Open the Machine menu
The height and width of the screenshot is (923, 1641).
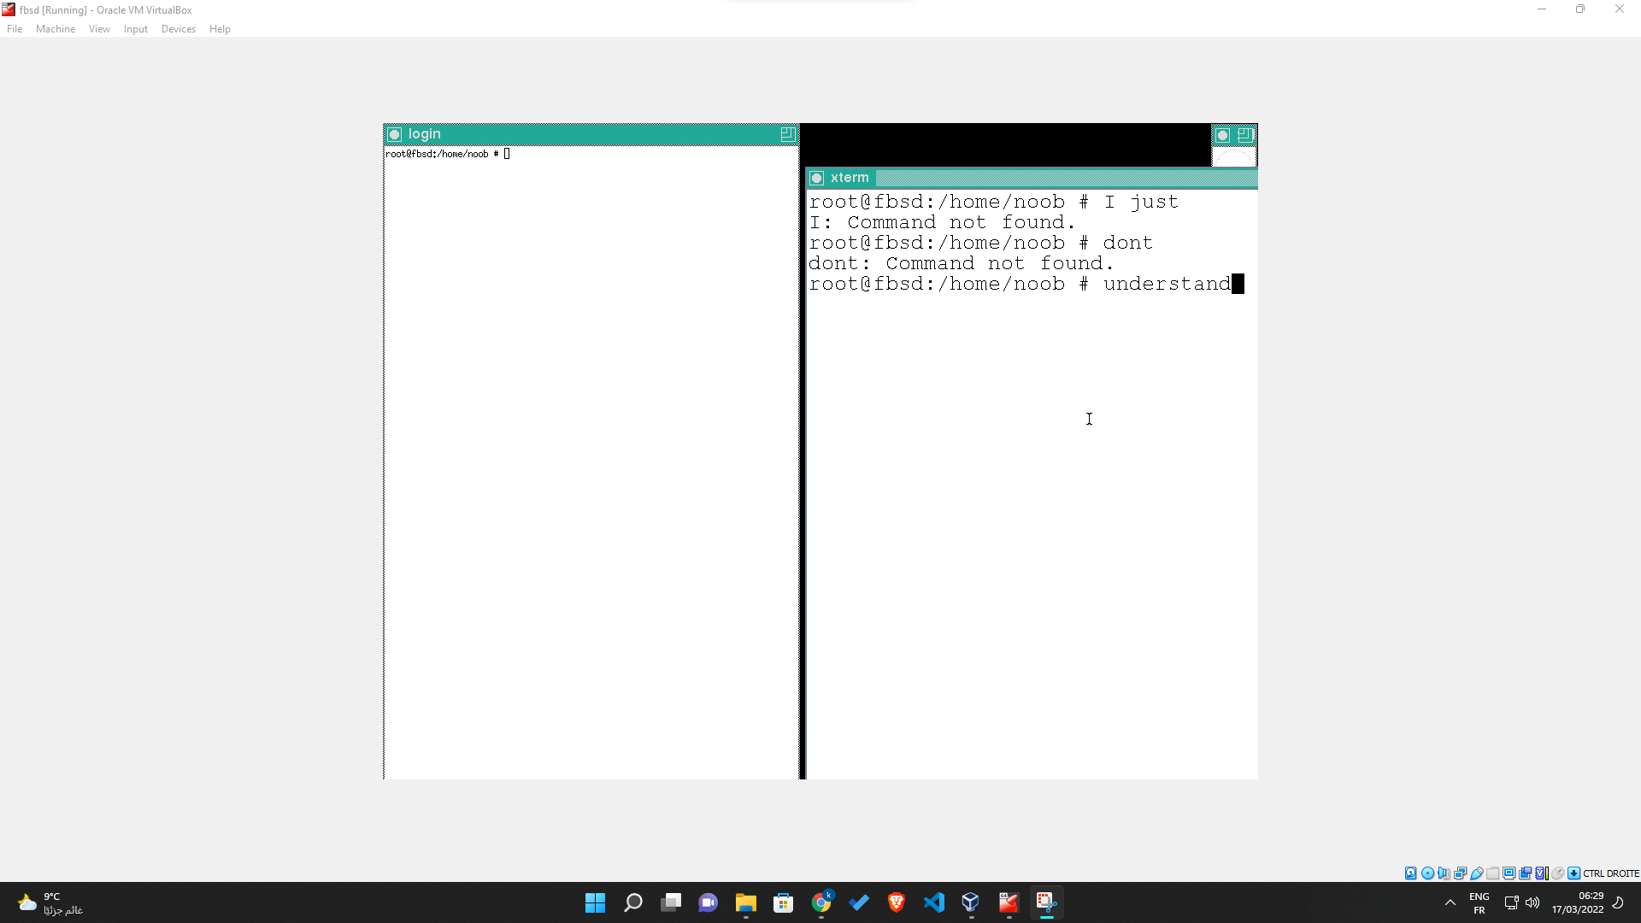[x=55, y=28]
